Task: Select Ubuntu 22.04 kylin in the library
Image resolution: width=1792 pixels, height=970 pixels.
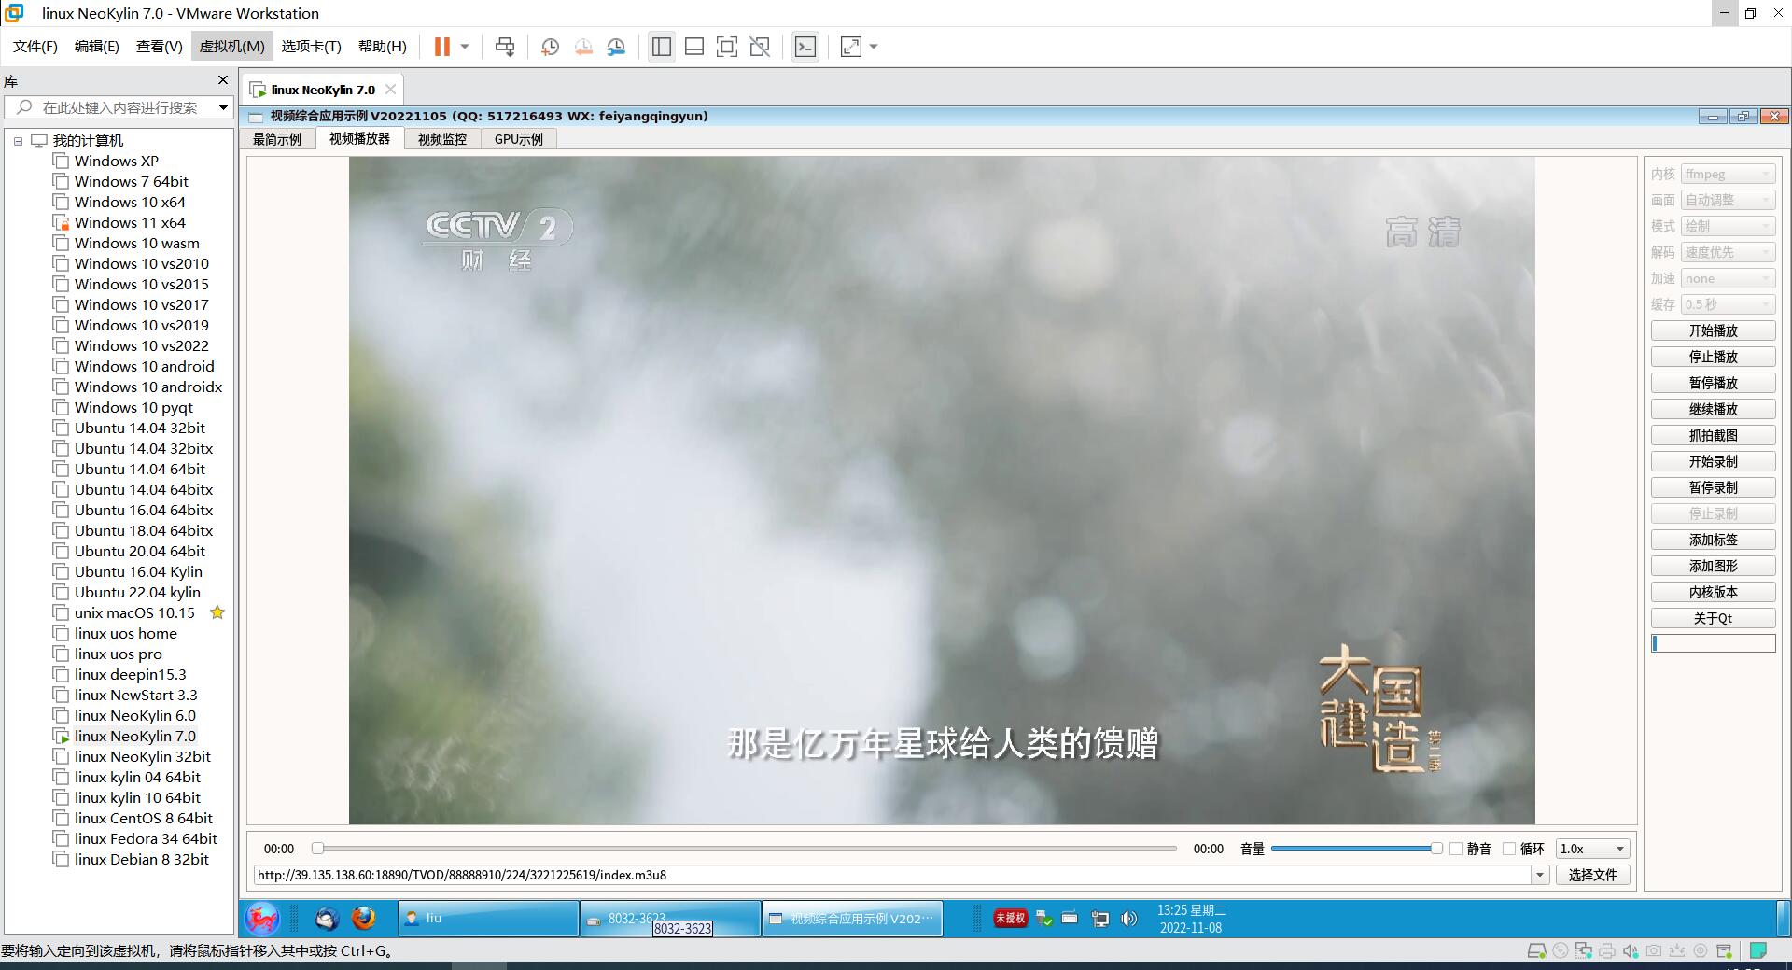Action: (137, 592)
